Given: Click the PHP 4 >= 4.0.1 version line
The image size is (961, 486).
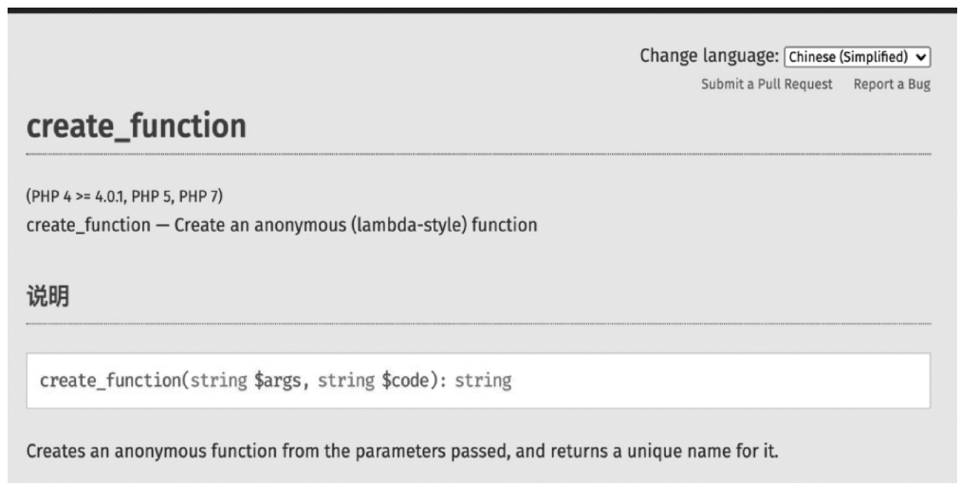Looking at the screenshot, I should pos(124,196).
